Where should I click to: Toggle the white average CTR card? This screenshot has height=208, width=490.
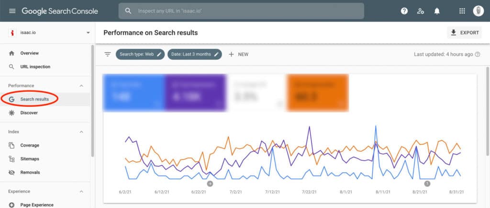tap(256, 93)
